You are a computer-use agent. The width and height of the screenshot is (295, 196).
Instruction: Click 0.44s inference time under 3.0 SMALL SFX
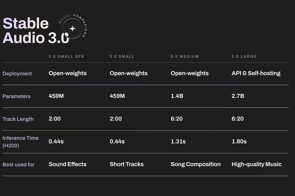coord(56,141)
